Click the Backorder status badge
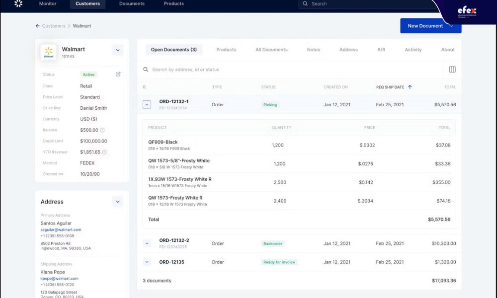Viewport: 497px width, 298px height. (x=272, y=243)
